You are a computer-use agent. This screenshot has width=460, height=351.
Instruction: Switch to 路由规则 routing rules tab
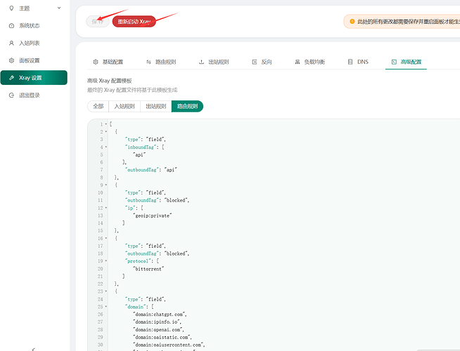click(161, 62)
